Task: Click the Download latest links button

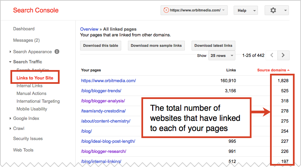Action: click(213, 45)
